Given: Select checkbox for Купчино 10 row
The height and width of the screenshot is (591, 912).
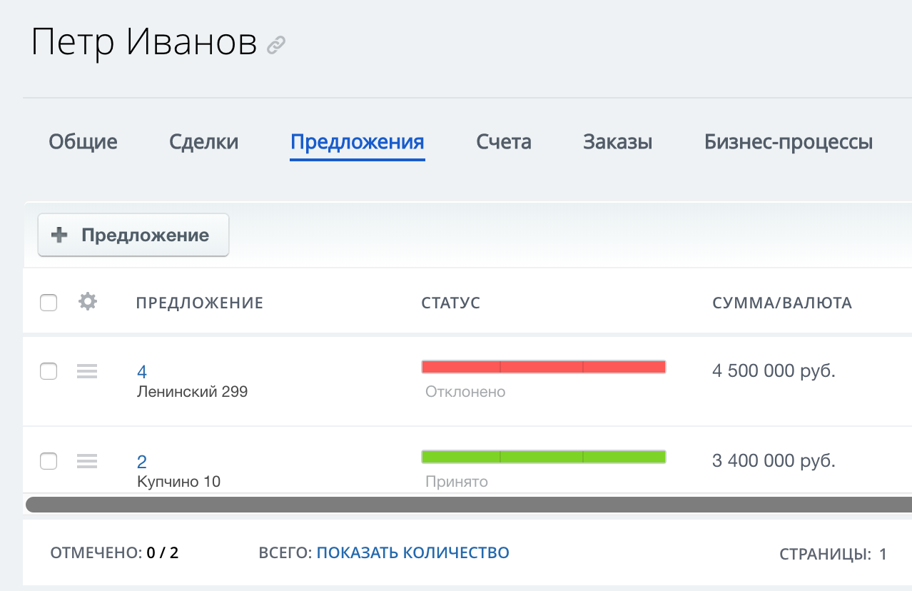Looking at the screenshot, I should click(49, 461).
